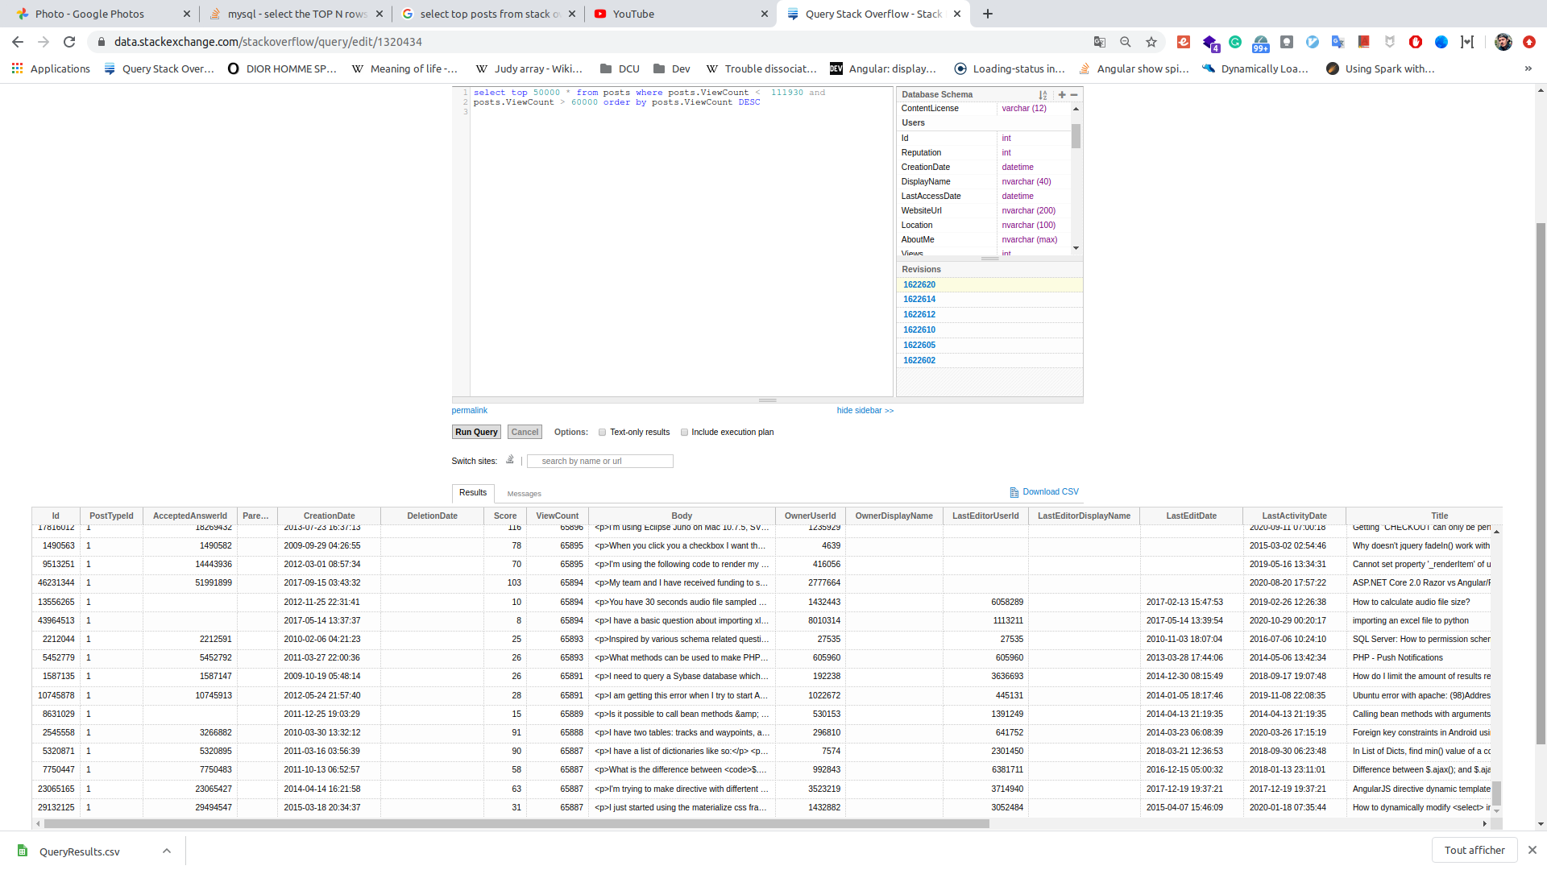Image resolution: width=1547 pixels, height=870 pixels.
Task: Open revision 1622614 link
Action: pos(919,300)
